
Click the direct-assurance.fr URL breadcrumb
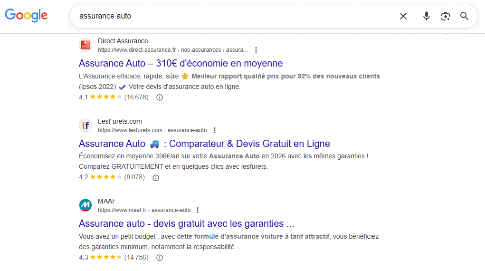173,50
